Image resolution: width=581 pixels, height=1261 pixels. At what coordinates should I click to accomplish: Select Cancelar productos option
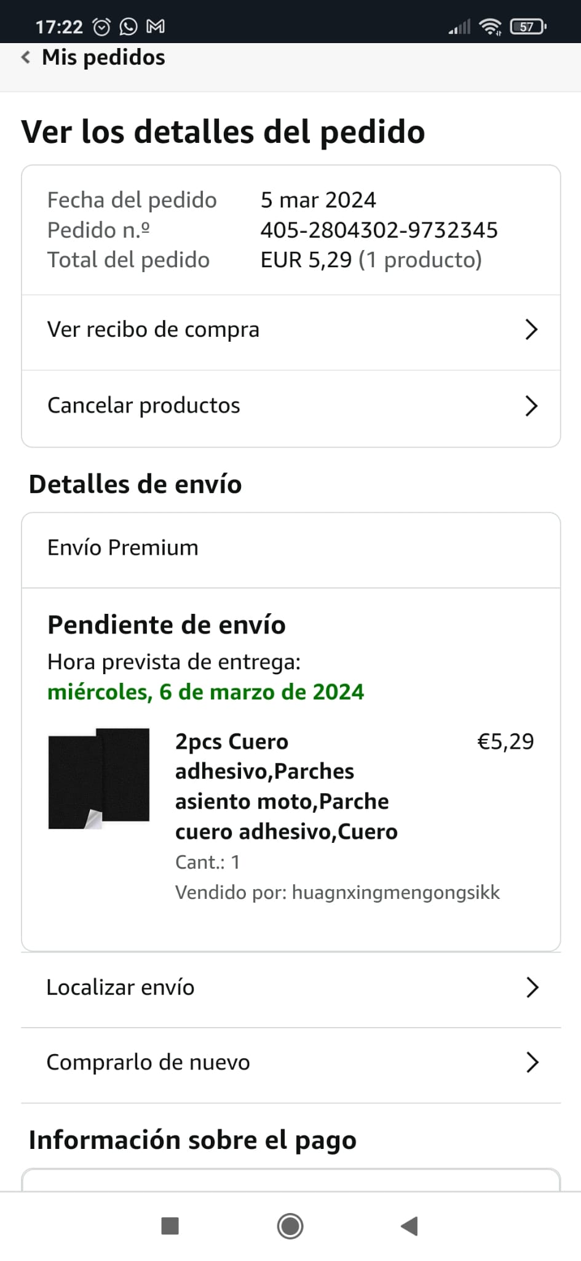coord(144,406)
